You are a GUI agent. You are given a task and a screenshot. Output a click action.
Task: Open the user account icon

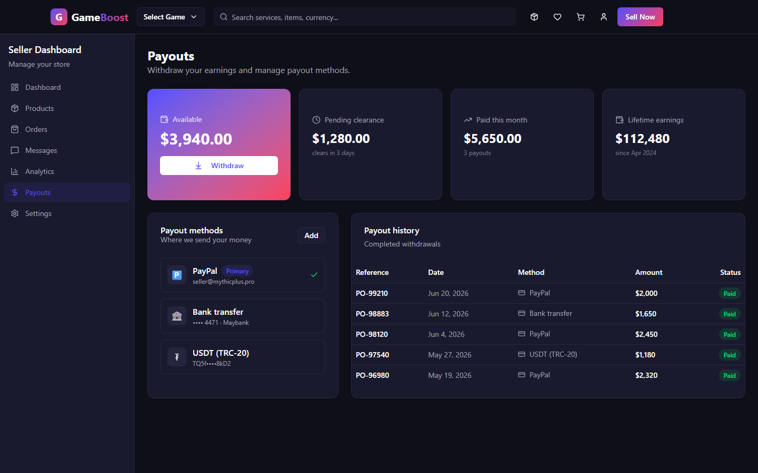point(604,17)
